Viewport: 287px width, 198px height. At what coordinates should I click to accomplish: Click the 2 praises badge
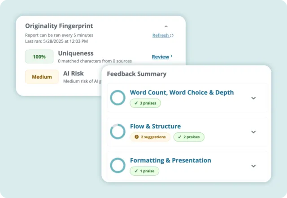(188, 137)
